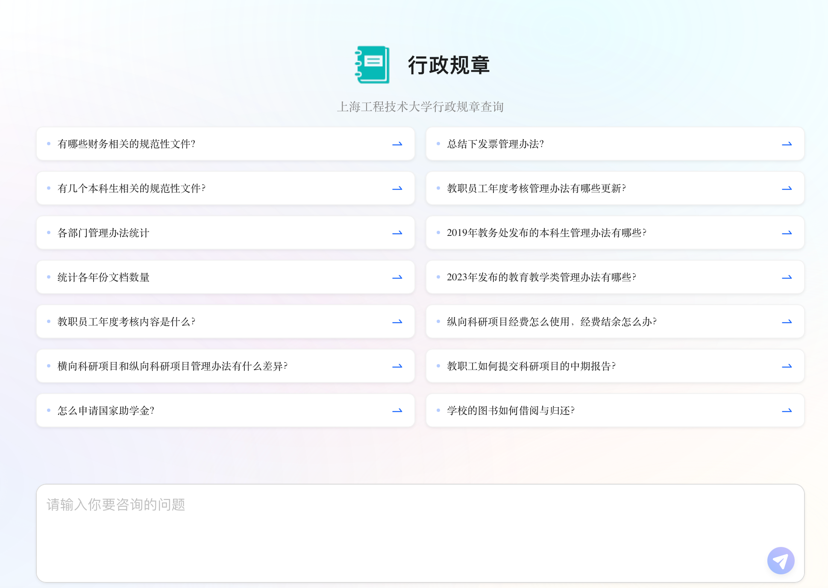
Task: Ask 怎么申请国家助学金?
Action: [226, 411]
